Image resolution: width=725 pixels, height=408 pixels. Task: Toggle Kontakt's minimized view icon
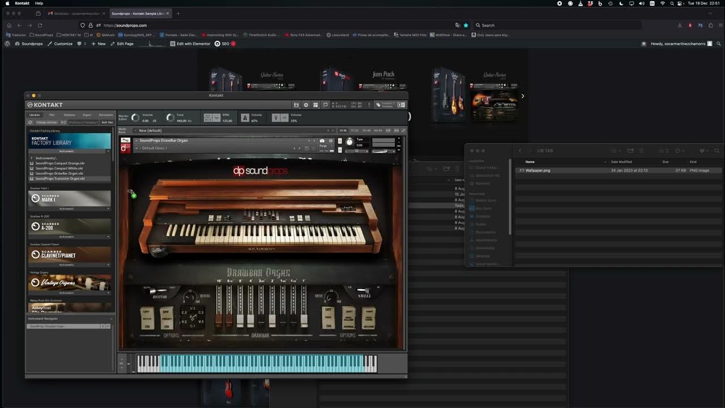tap(325, 105)
